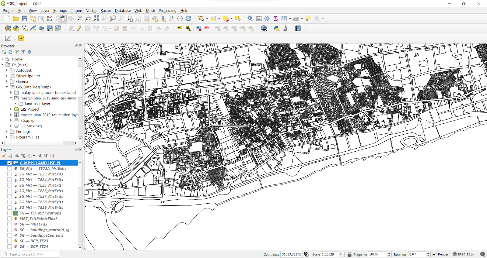Collapse the GIS_DataFiles(Temp) folder
The image size is (487, 258).
[x=7, y=87]
